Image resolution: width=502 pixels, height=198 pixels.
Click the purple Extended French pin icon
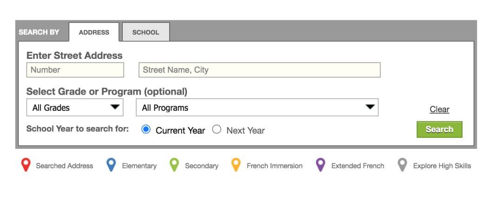pyautogui.click(x=320, y=165)
